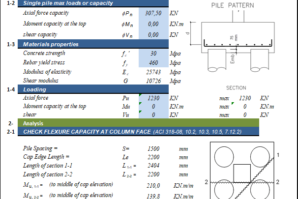Screen dimensions: 298x199
Task: Click the 'Length of section 1-1' label
Action: [48, 166]
